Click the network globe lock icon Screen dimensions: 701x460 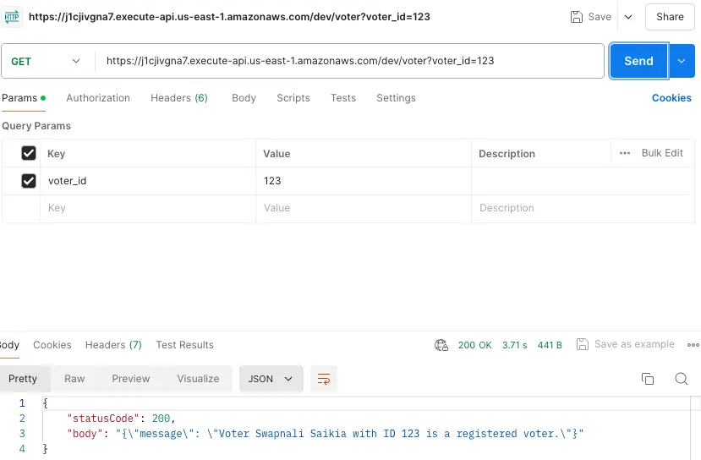coord(441,345)
